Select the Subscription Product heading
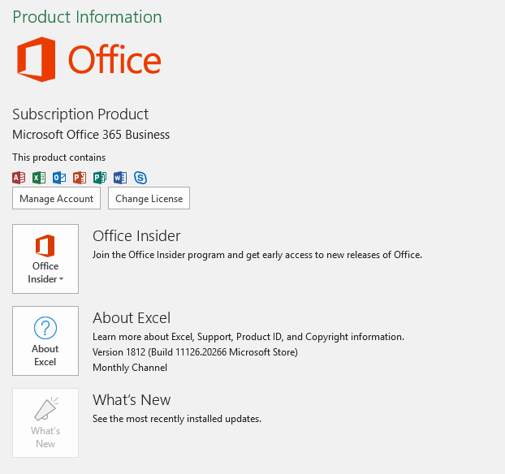This screenshot has width=505, height=474. 80,114
